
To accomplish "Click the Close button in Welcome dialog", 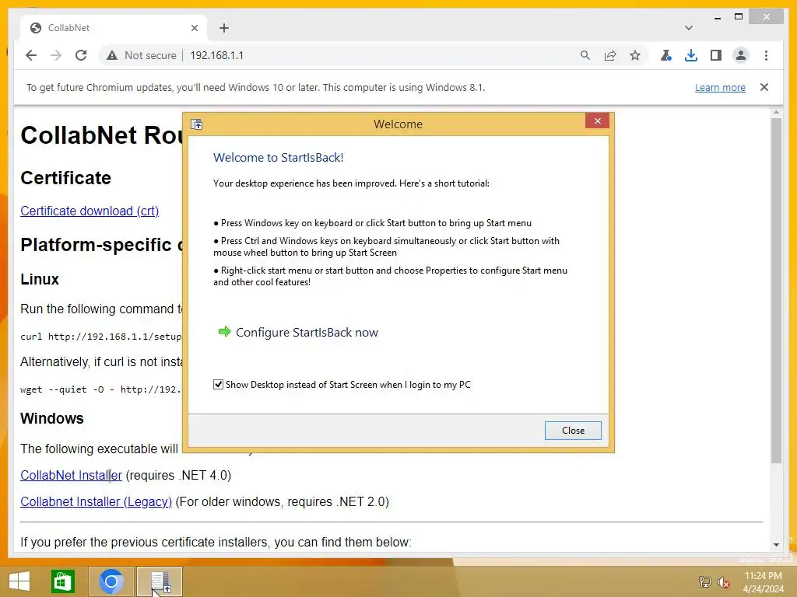I will click(x=573, y=431).
